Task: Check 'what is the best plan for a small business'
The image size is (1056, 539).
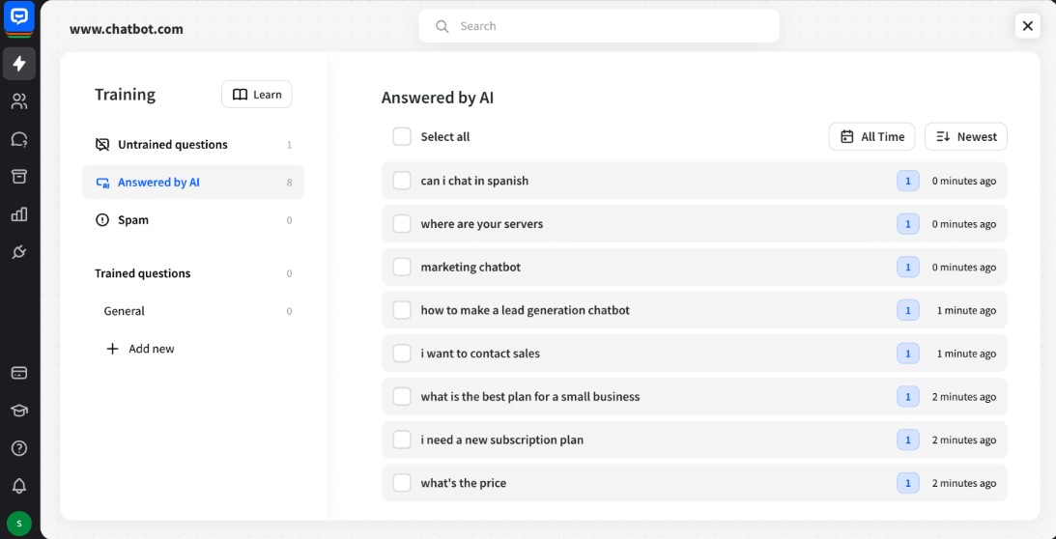Action: click(x=402, y=396)
